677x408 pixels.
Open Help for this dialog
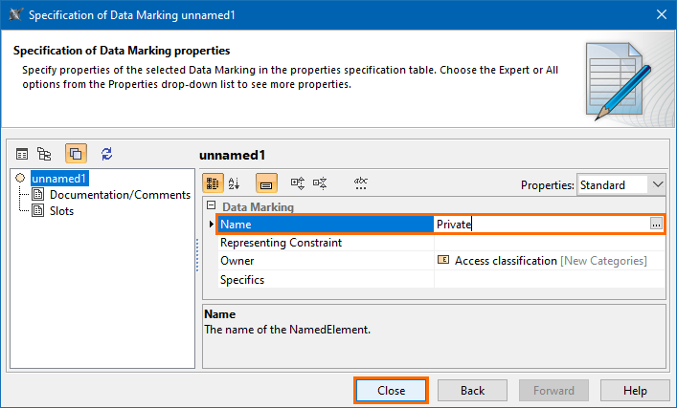tap(635, 391)
